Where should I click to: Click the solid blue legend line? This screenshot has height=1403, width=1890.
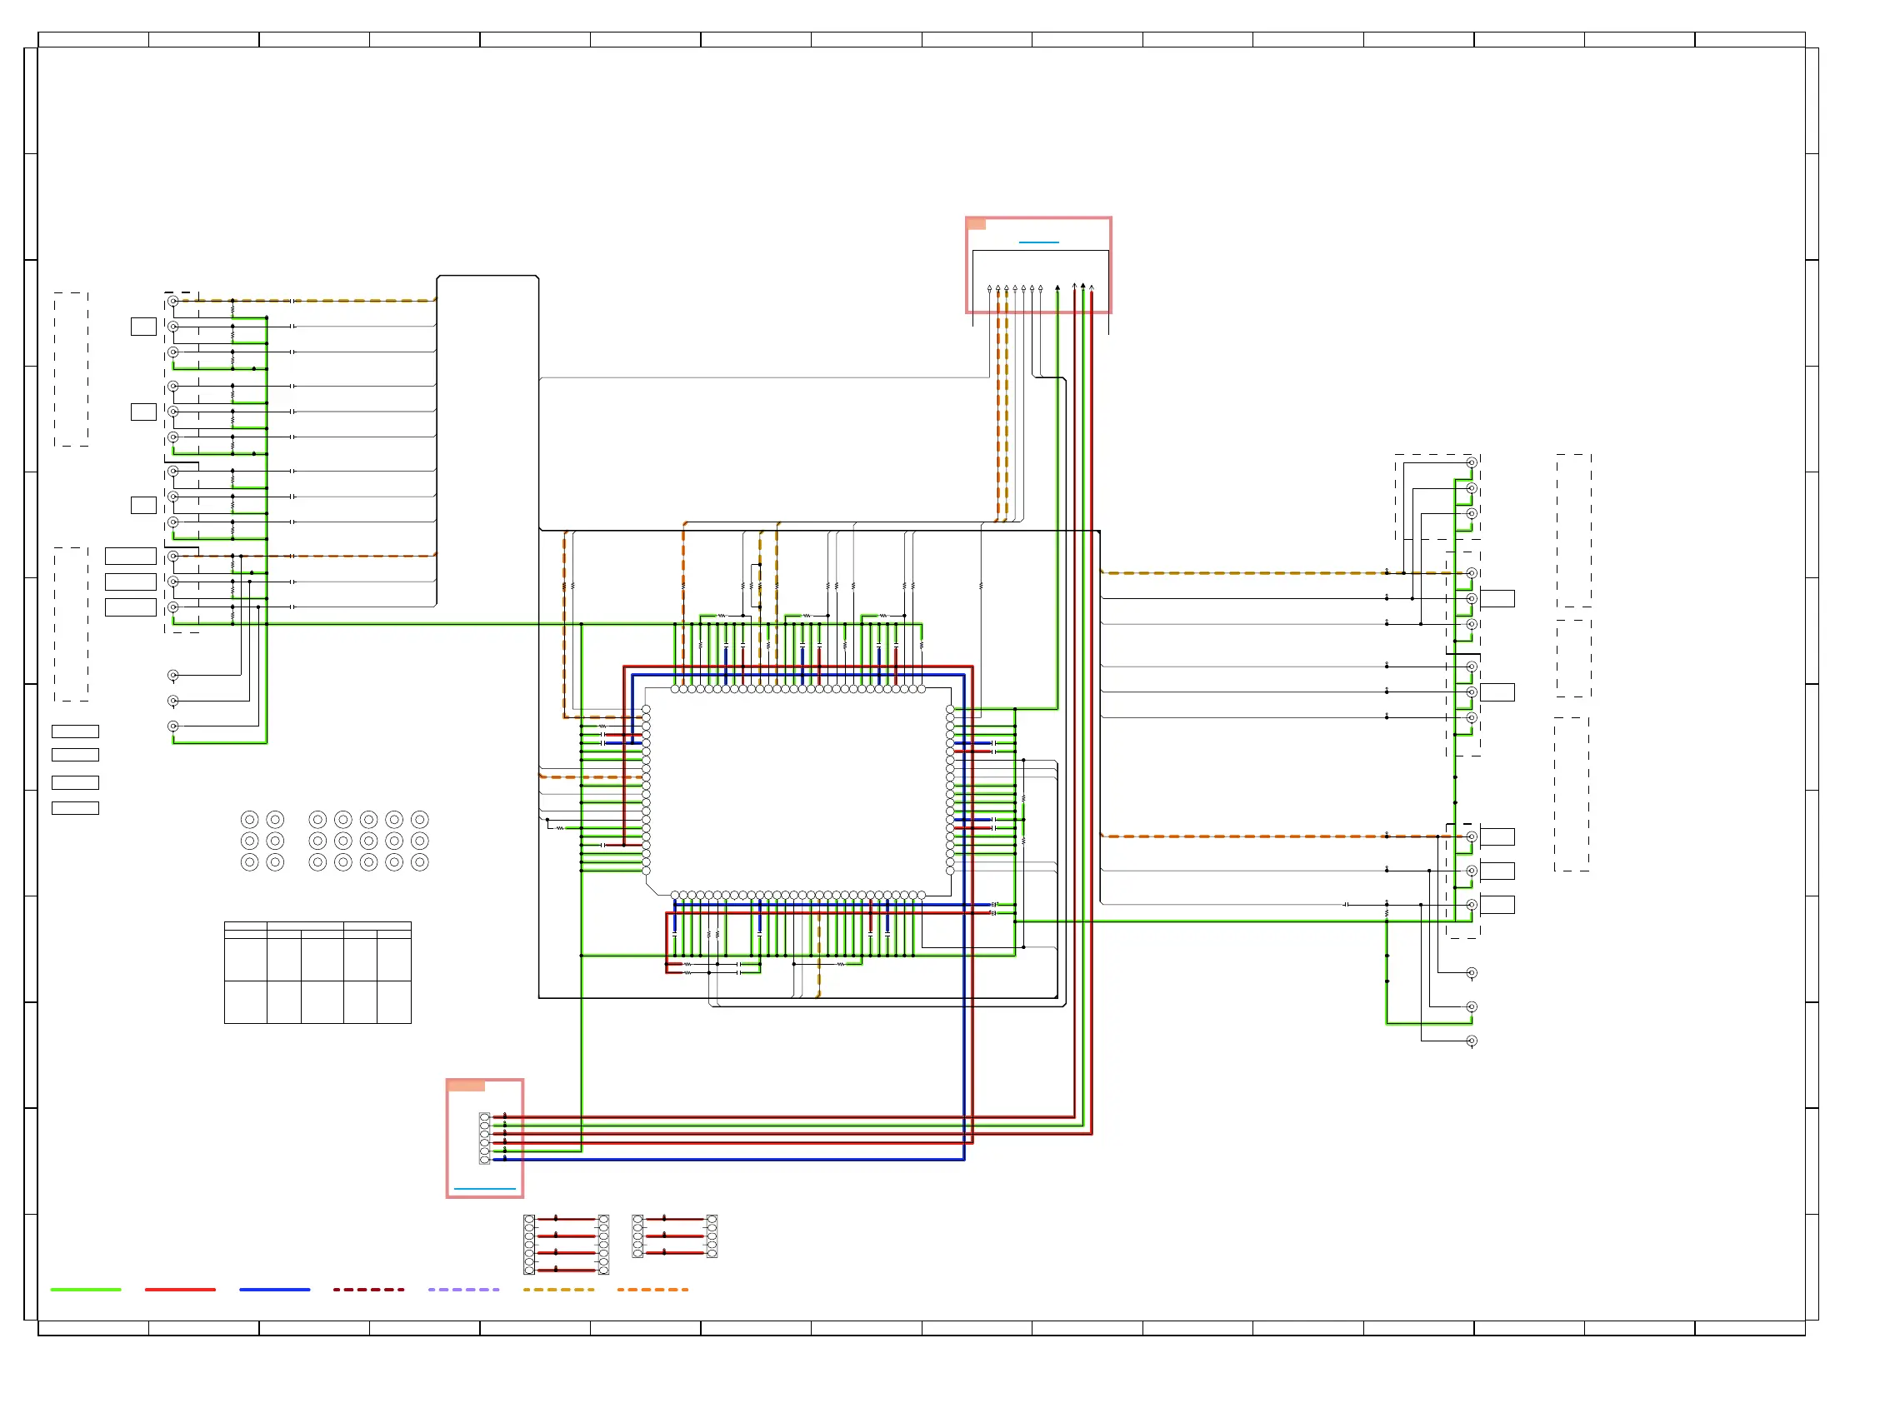[274, 1289]
